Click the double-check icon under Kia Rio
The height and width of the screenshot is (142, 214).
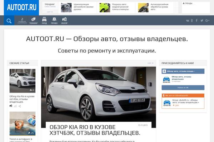click(x=15, y=106)
